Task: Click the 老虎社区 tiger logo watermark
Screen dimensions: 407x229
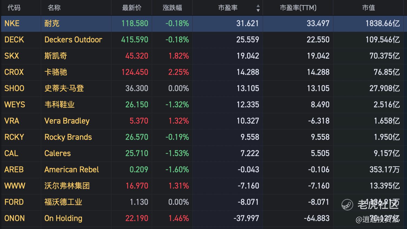Action: pos(347,204)
